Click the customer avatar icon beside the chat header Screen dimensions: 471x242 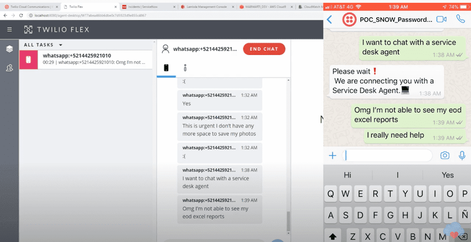165,49
